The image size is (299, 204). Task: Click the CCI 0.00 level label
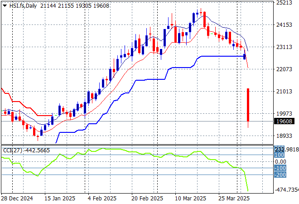coord(280,162)
